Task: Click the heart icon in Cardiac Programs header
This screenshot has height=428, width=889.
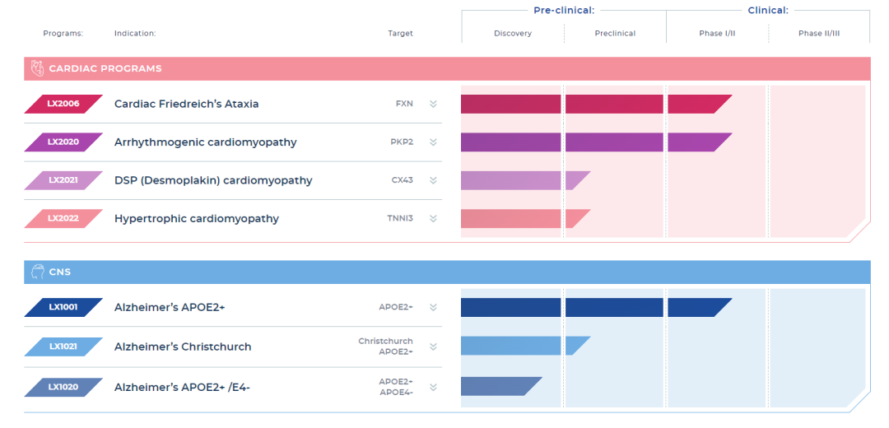Action: tap(37, 69)
